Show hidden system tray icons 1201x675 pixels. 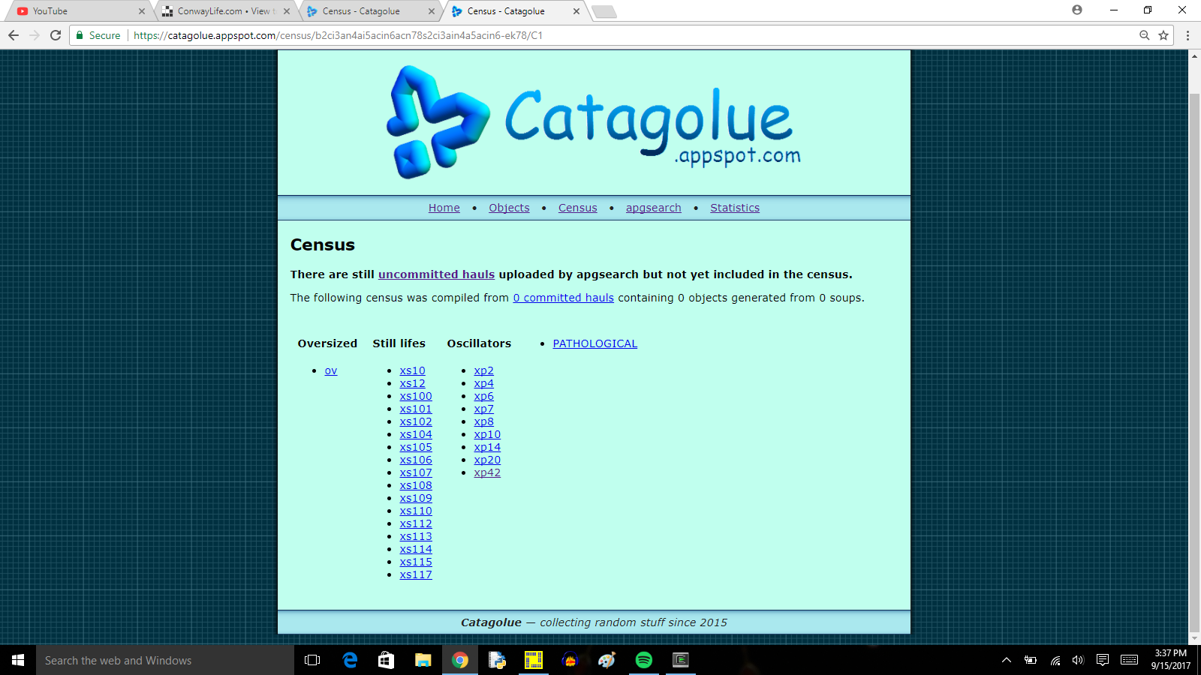1007,660
